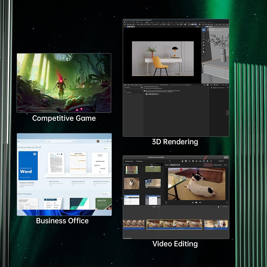The image size is (267, 267).
Task: Switch to the Transitions tab in iMovie
Action: [x=139, y=161]
